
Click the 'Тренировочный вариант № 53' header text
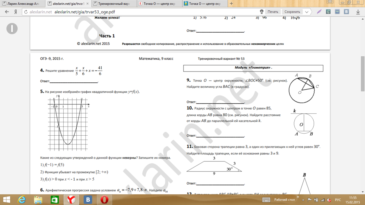(x=221, y=59)
